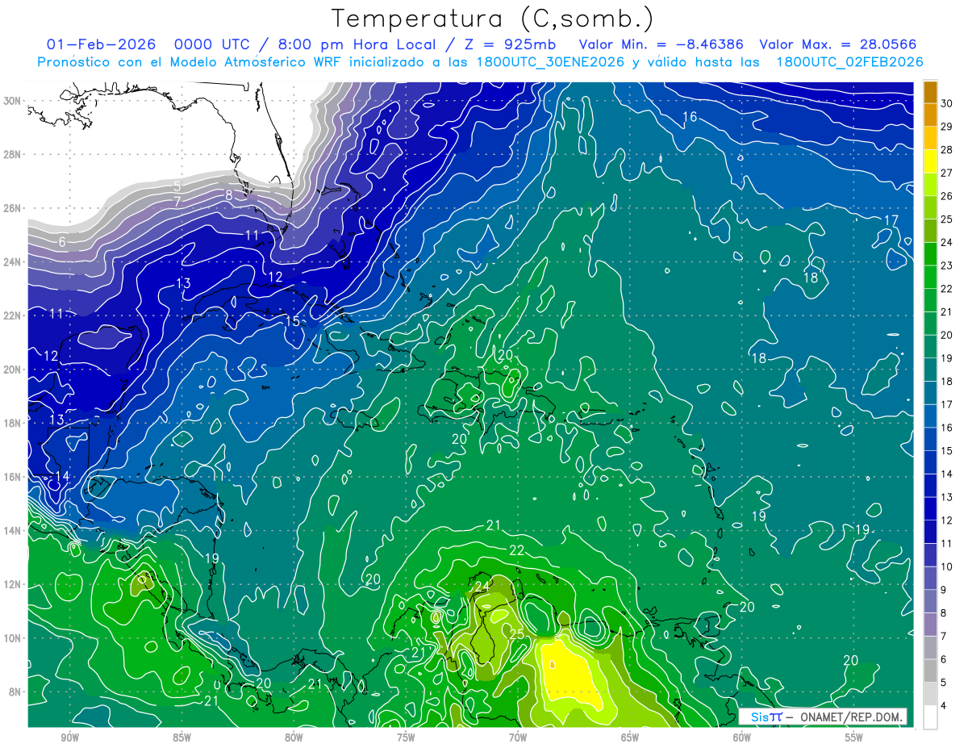Click the '60W' longitude axis label
The height and width of the screenshot is (748, 968).
(x=742, y=738)
